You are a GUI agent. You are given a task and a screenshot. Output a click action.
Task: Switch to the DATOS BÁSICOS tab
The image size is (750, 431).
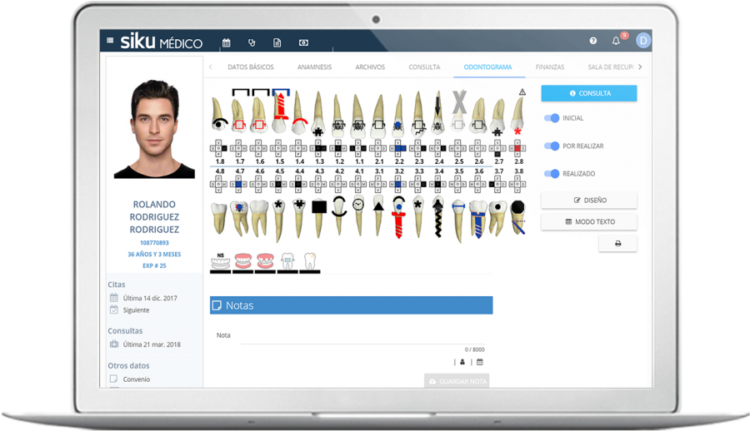tap(251, 67)
